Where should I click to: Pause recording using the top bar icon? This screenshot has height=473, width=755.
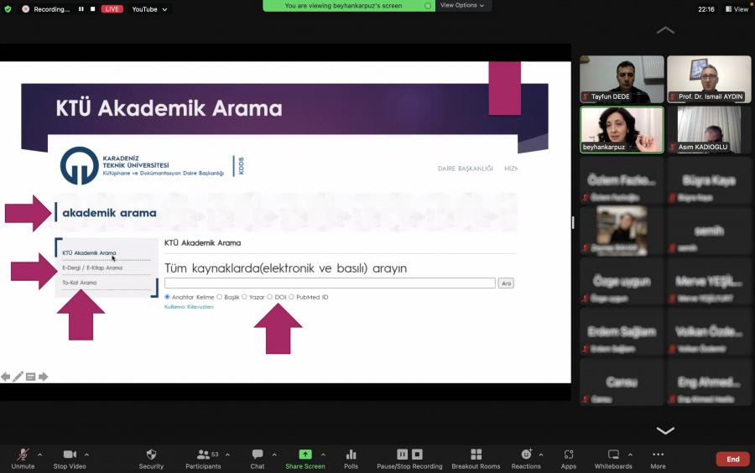(x=81, y=8)
